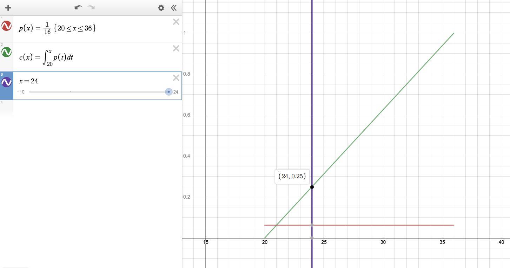Delete the p(x) expression
The image size is (510, 268).
(176, 22)
